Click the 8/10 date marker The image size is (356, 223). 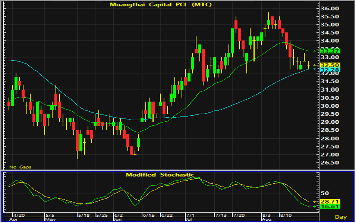286,215
